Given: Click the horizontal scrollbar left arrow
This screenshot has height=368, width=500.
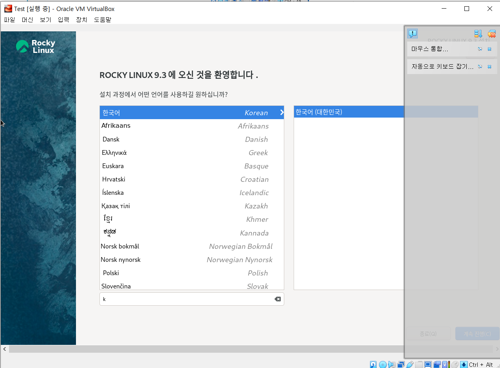Looking at the screenshot, I should (5, 349).
